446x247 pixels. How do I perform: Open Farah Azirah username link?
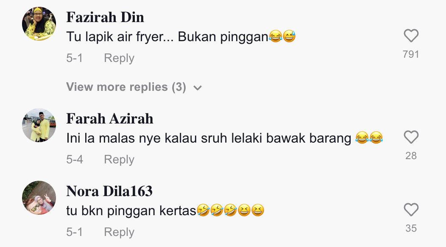tap(110, 119)
